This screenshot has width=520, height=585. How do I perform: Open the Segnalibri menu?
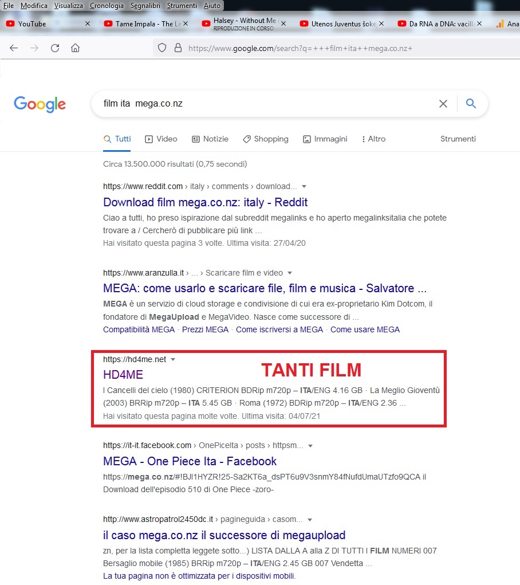click(x=145, y=6)
